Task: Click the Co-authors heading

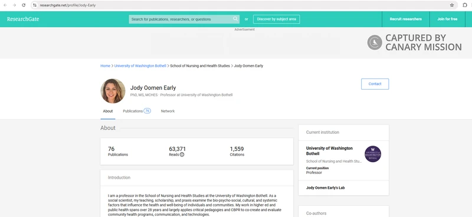Action: (x=316, y=213)
